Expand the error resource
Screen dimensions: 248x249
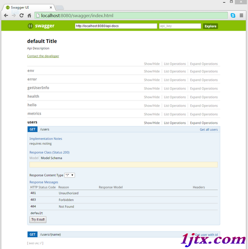[x=32, y=79]
